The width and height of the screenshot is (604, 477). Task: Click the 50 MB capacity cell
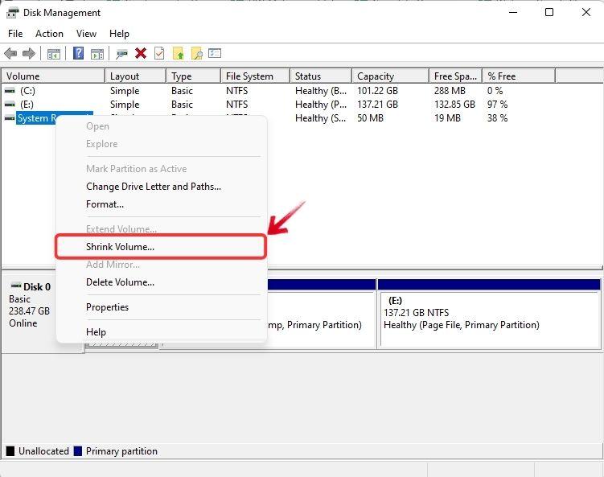pos(370,118)
